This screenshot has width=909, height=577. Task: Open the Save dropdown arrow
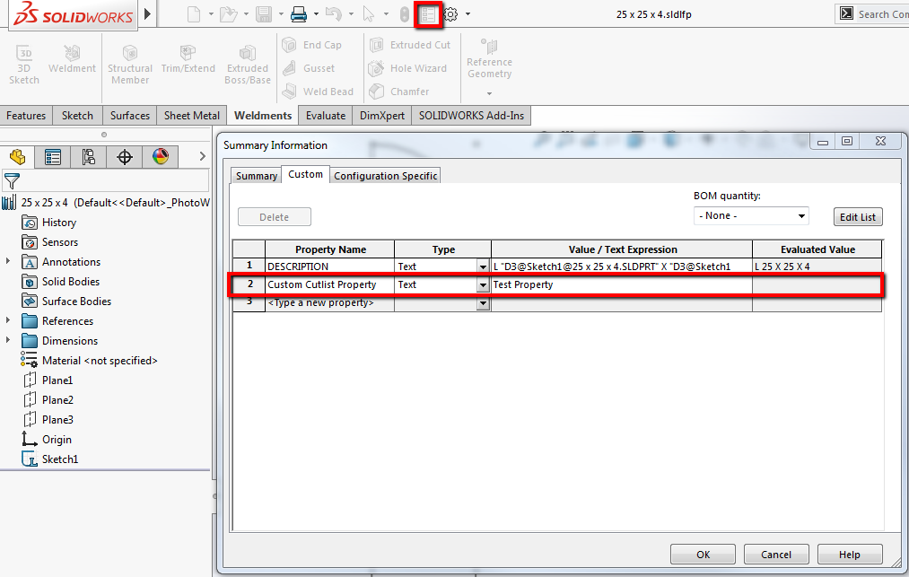click(x=281, y=14)
